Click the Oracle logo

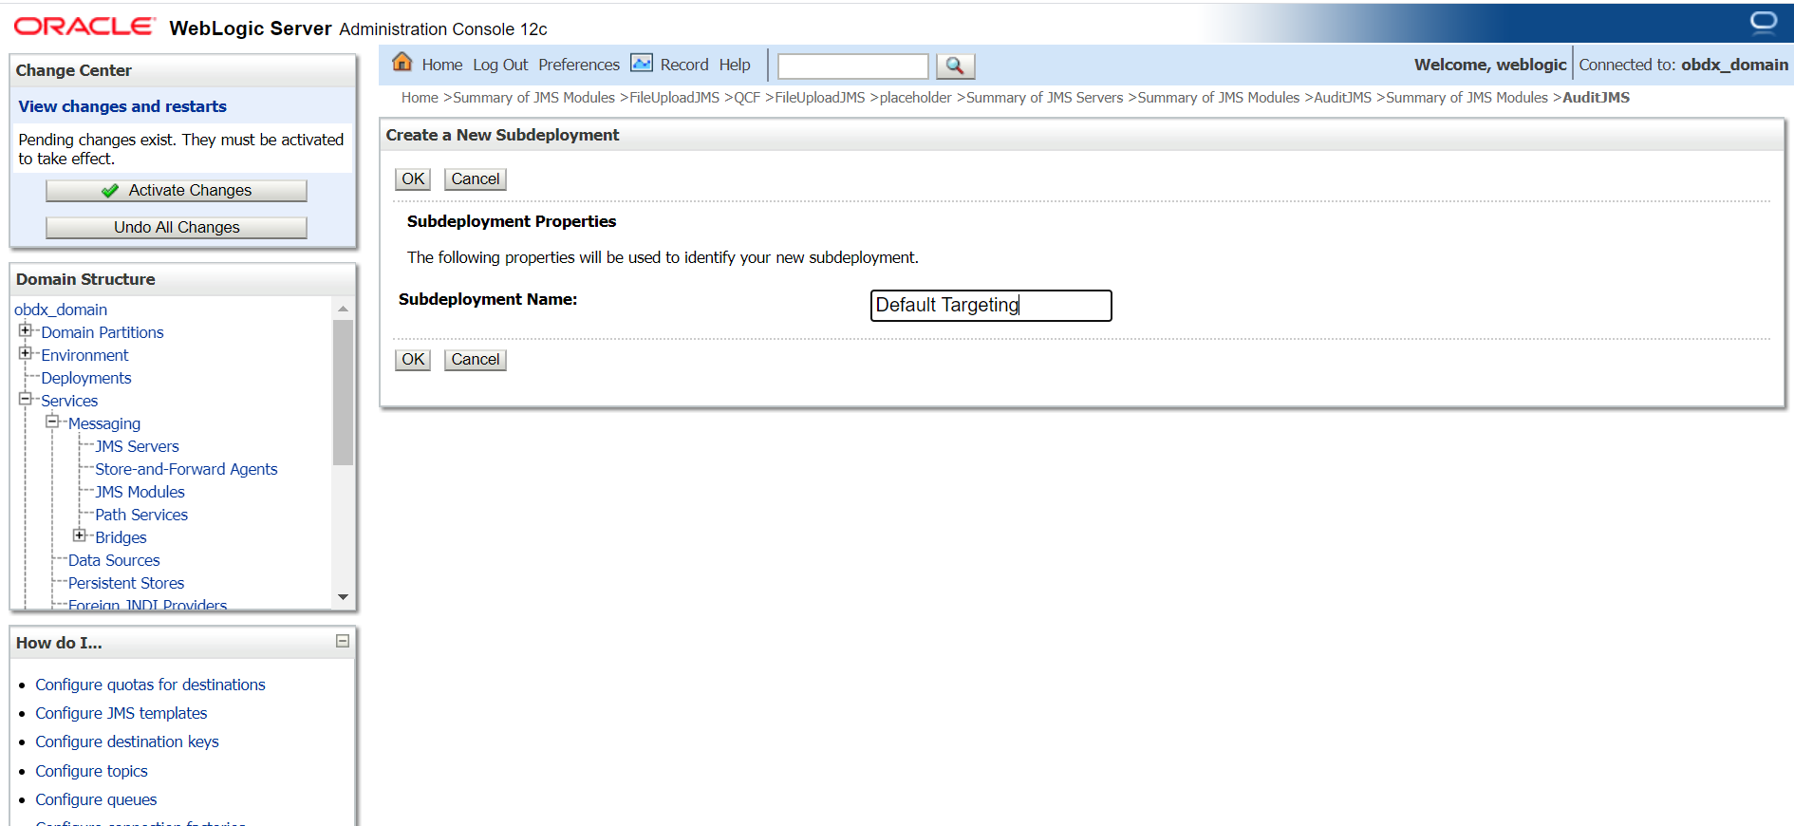pos(84,27)
